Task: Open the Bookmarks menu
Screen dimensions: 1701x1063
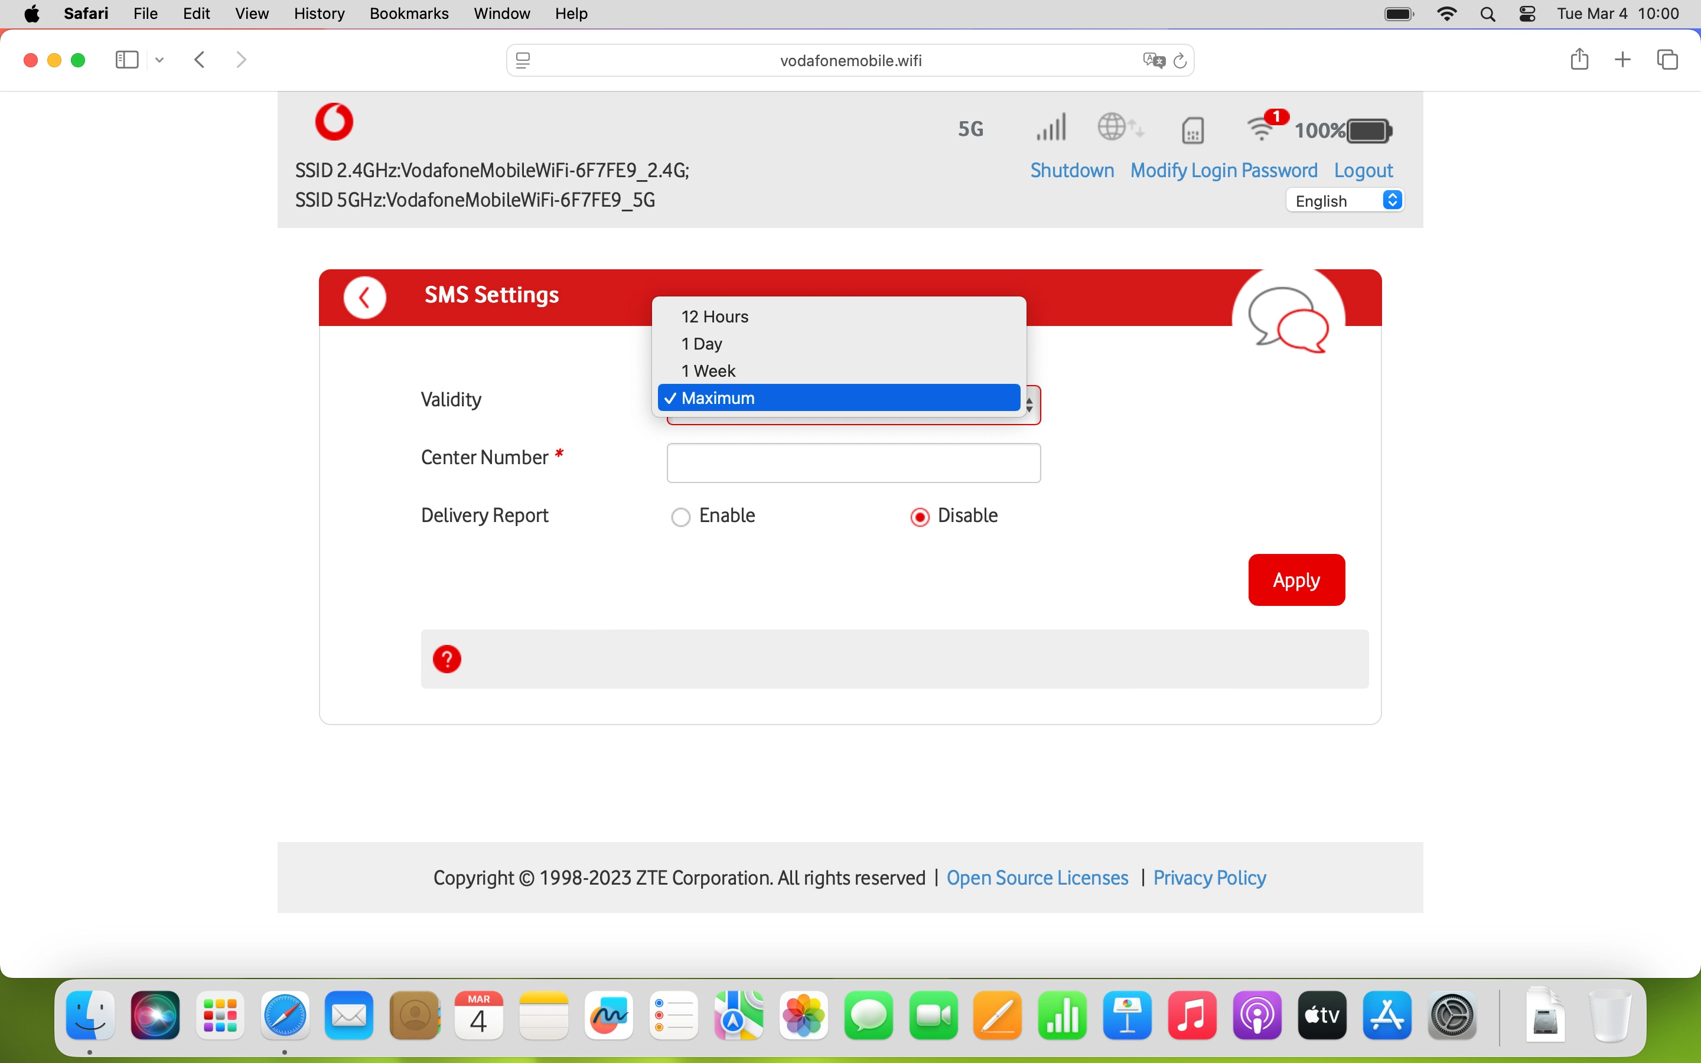Action: pyautogui.click(x=409, y=14)
